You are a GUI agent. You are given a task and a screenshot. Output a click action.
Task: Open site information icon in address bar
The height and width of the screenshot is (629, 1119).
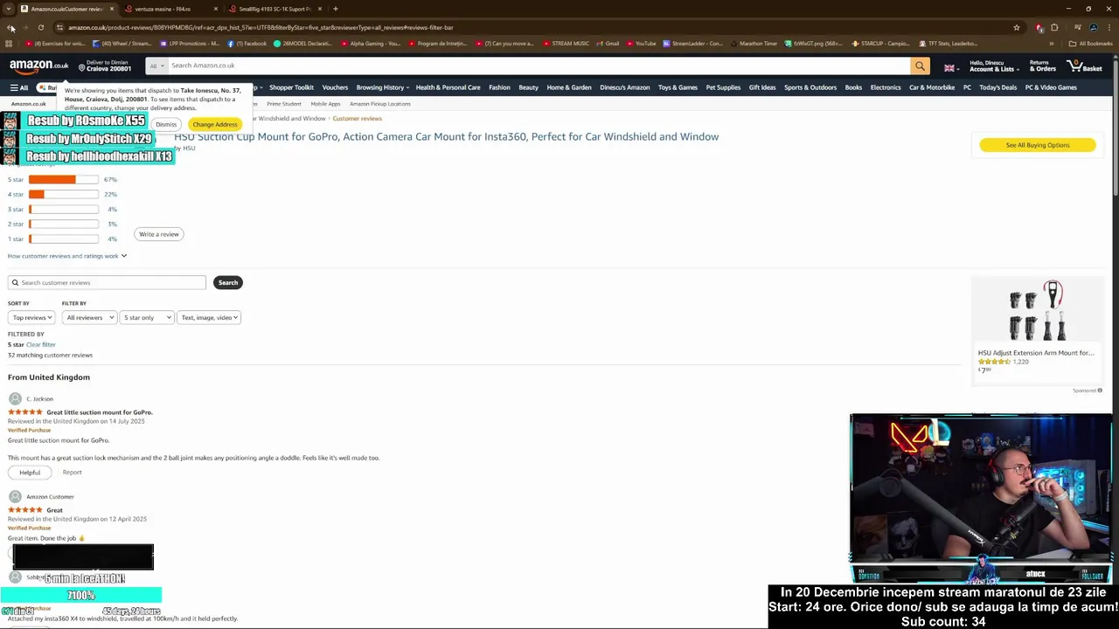click(59, 28)
